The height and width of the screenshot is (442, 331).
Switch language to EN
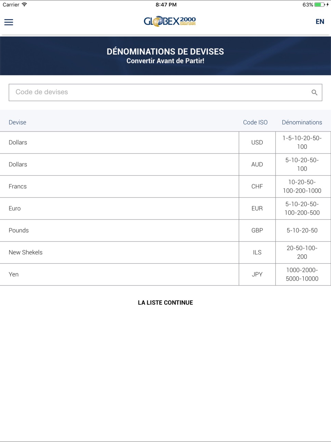click(x=320, y=22)
